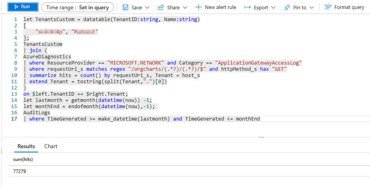Expand the Pin to dropdown chevron

[312, 7]
